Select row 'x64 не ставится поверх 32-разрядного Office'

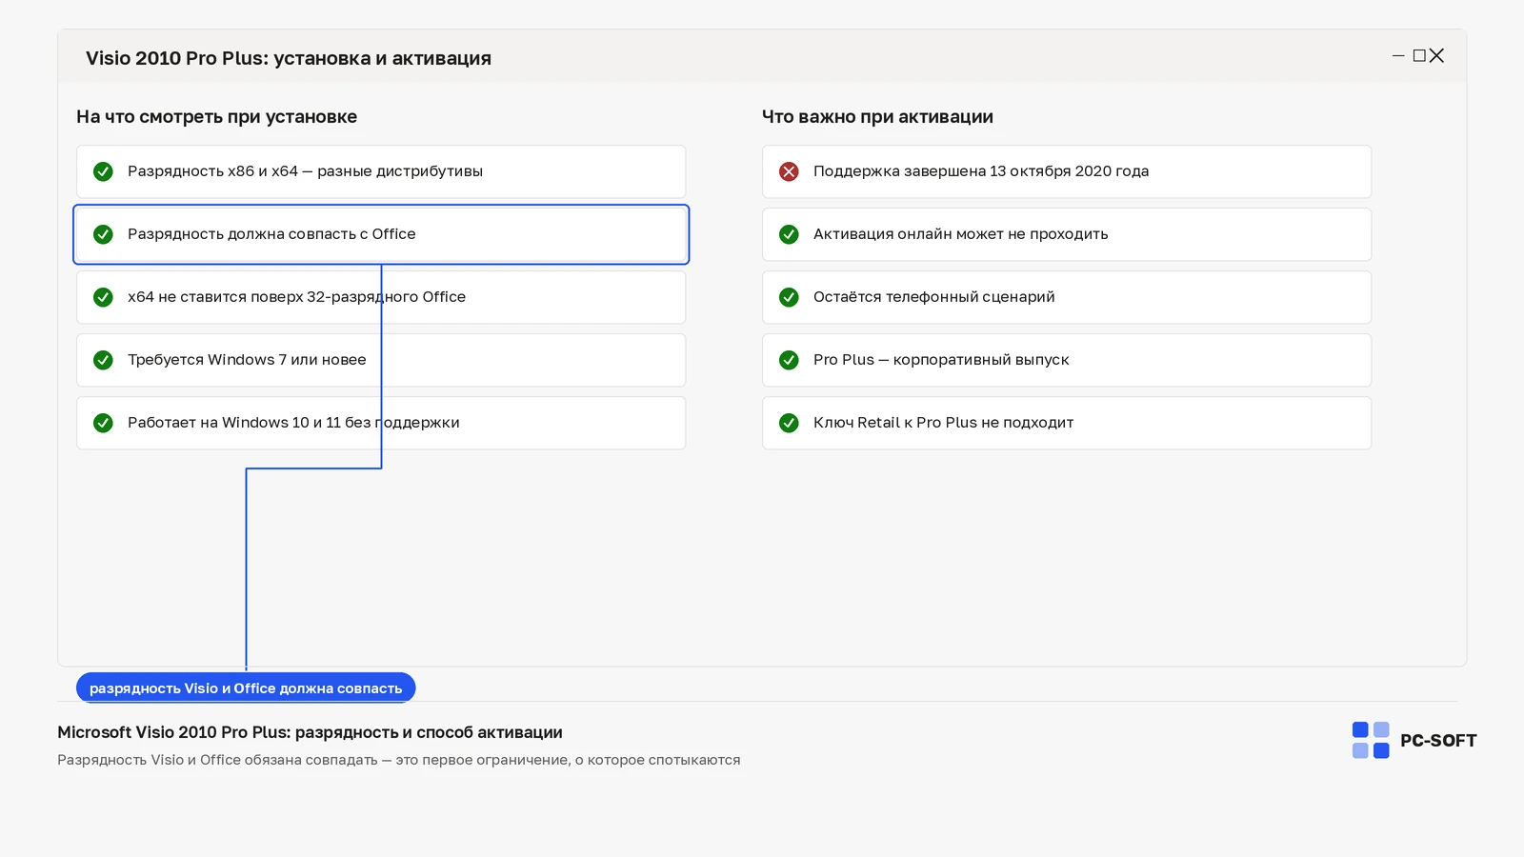[x=381, y=297]
